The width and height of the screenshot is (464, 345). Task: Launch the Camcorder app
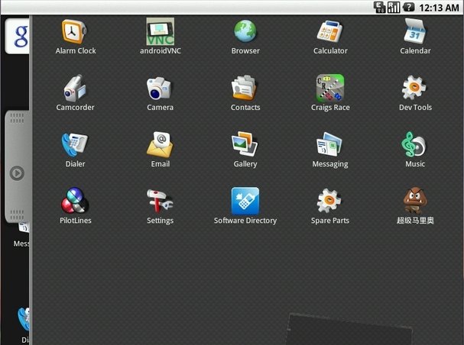click(75, 93)
